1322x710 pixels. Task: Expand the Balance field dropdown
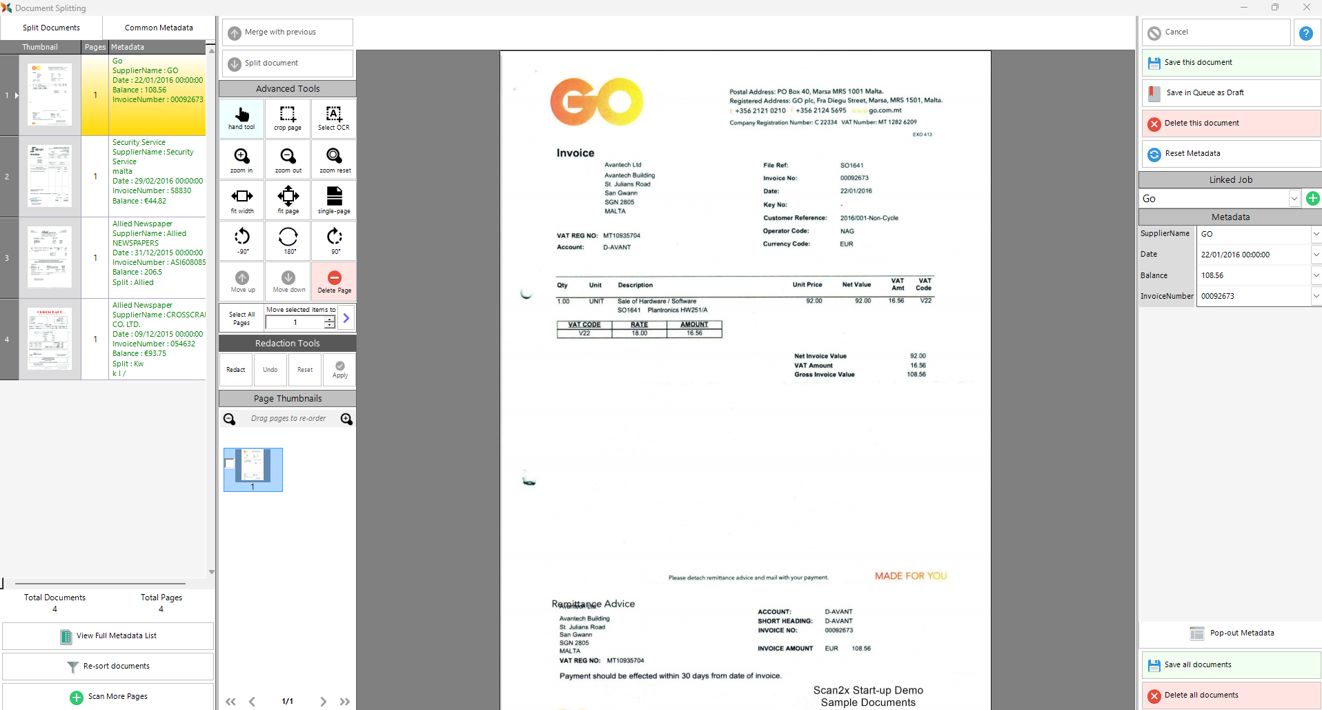[x=1315, y=275]
